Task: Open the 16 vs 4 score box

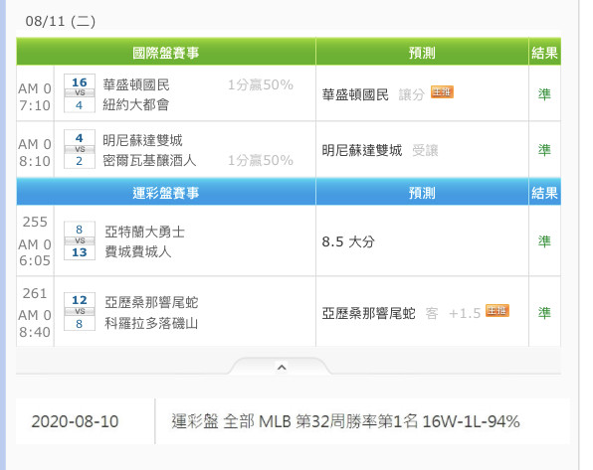Action: pos(79,93)
